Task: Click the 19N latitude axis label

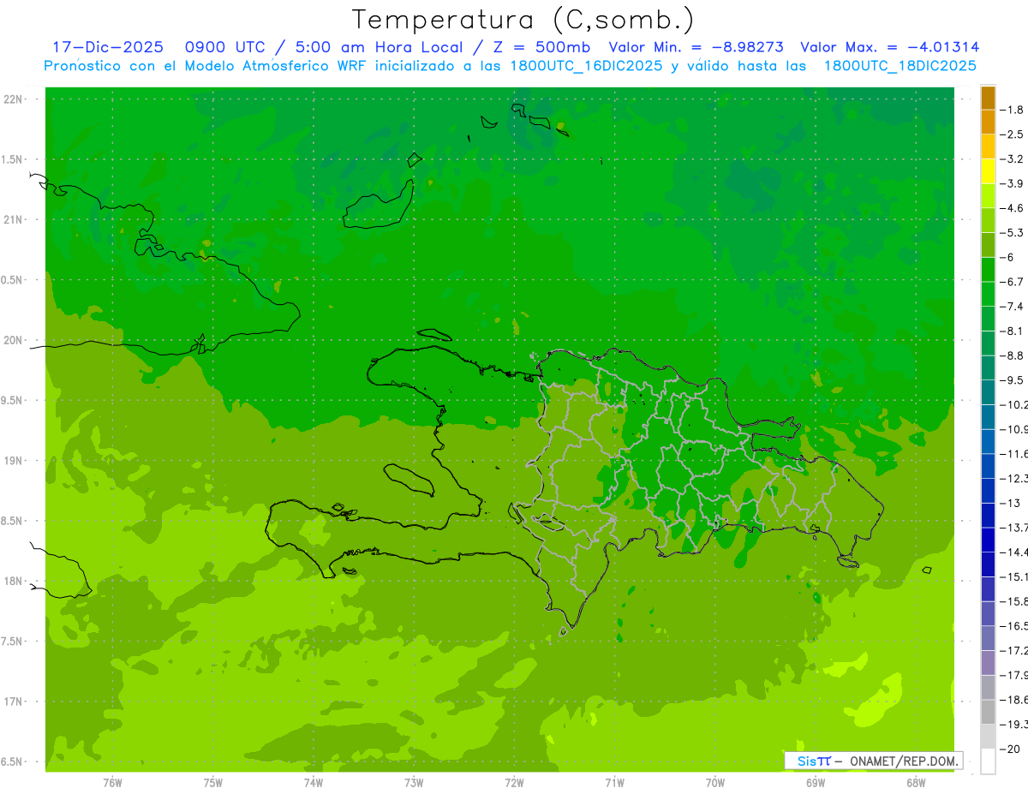Action: point(15,461)
